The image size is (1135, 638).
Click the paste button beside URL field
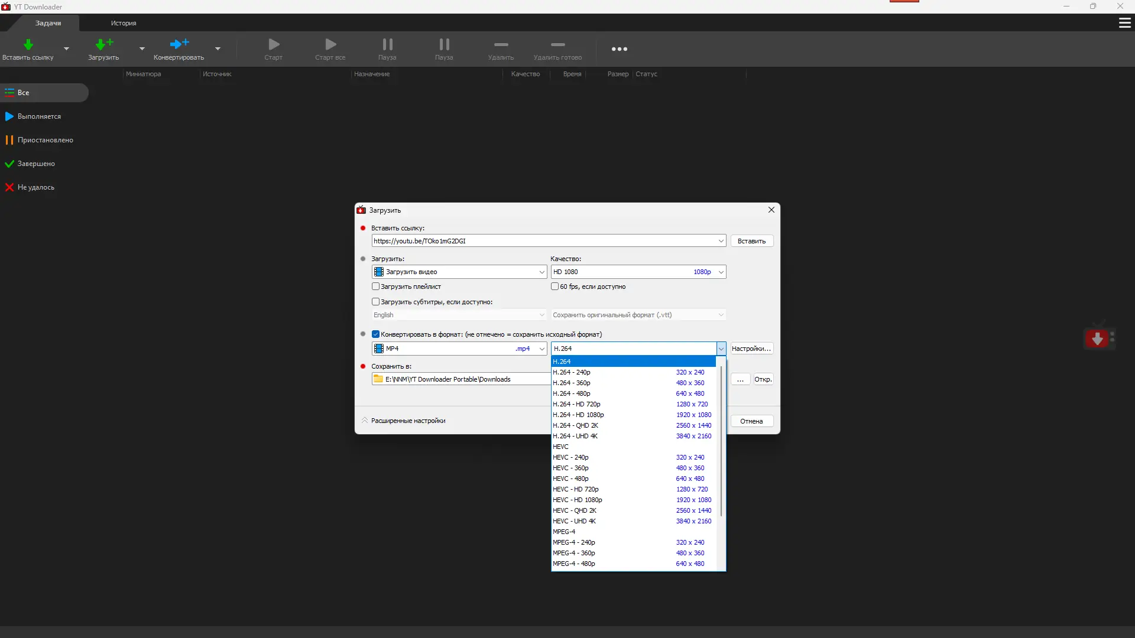point(751,241)
